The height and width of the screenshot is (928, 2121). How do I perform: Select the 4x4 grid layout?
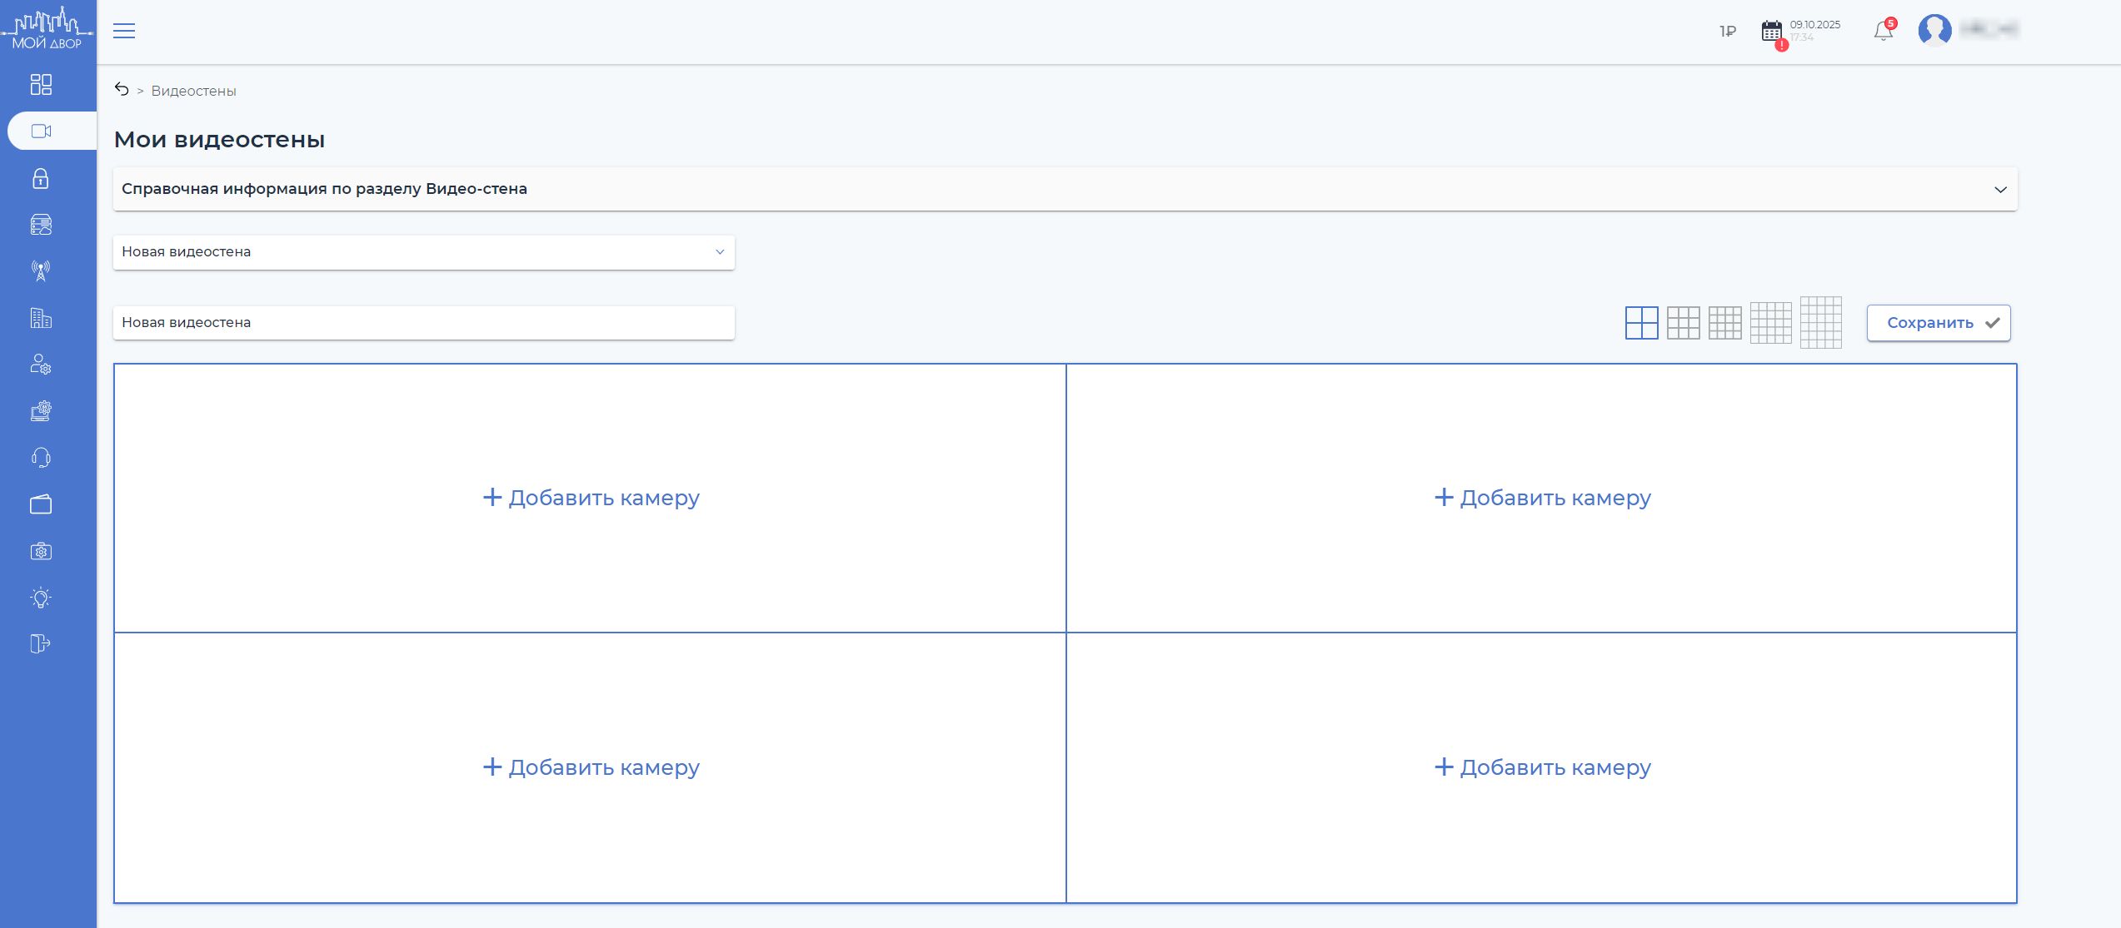coord(1724,323)
